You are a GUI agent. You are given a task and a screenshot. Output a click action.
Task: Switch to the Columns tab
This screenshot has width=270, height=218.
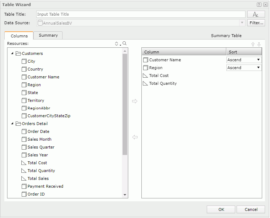tap(19, 36)
